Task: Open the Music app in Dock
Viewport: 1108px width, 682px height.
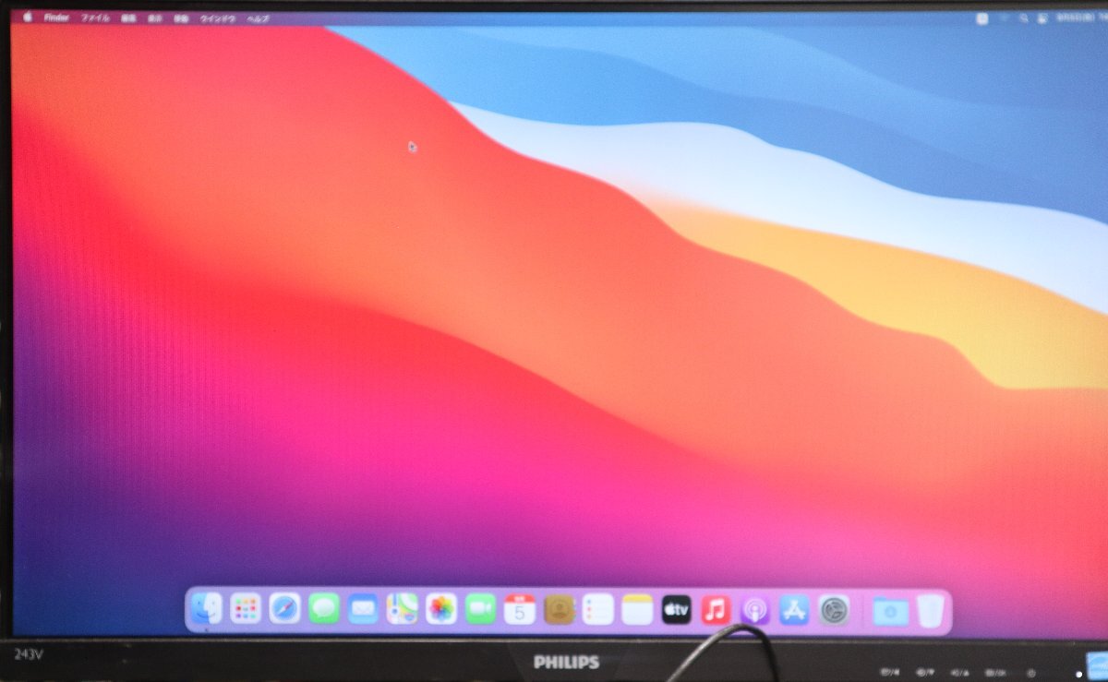Action: [716, 608]
